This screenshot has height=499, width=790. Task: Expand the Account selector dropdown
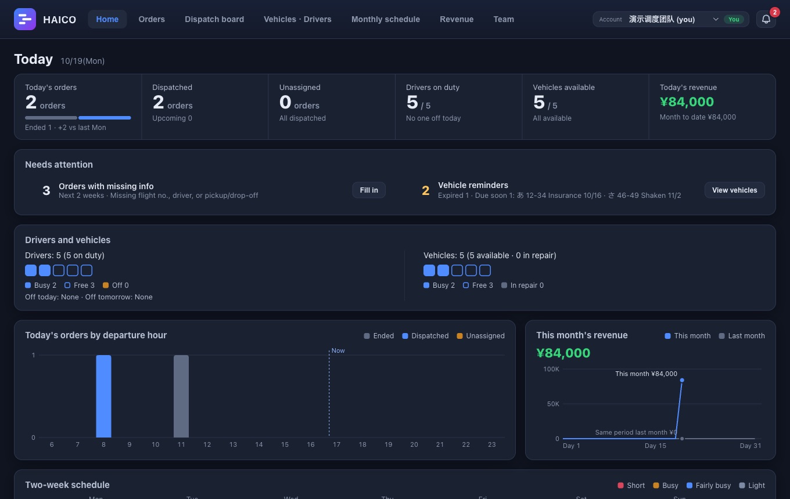pyautogui.click(x=671, y=19)
